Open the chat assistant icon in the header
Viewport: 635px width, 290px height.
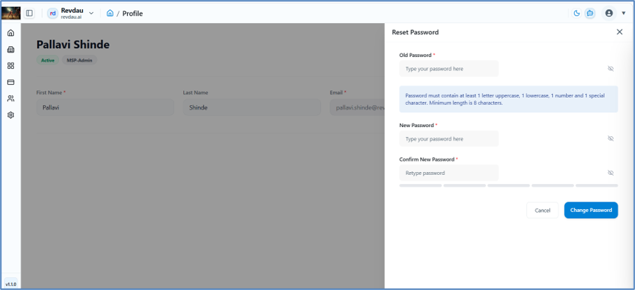(x=590, y=13)
